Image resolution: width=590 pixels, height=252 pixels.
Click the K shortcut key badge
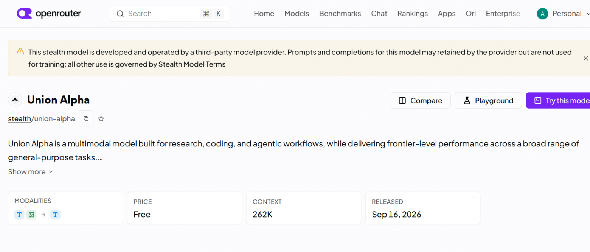click(218, 14)
